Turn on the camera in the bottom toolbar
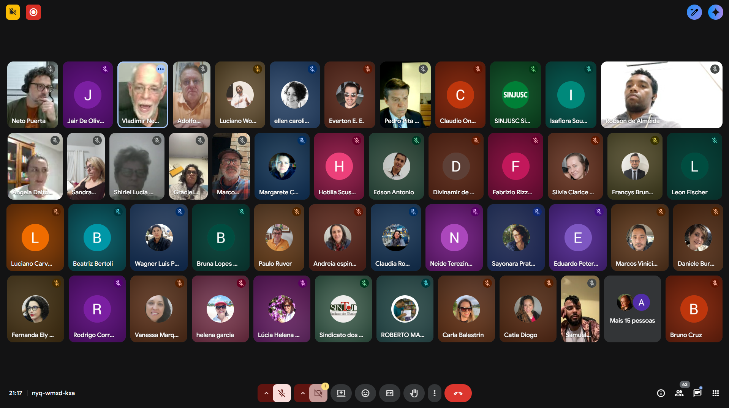Image resolution: width=729 pixels, height=408 pixels. point(318,393)
